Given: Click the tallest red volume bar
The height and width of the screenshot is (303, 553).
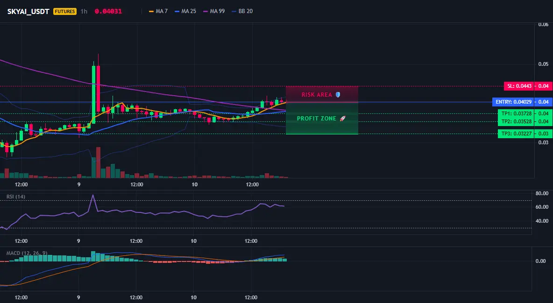Looking at the screenshot, I should click(99, 162).
